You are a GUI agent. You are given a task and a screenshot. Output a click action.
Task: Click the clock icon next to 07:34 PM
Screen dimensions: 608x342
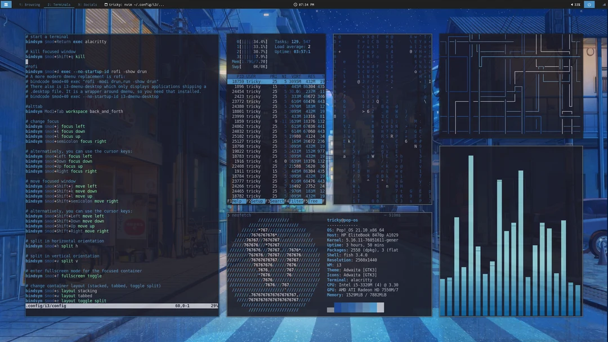coord(295,4)
